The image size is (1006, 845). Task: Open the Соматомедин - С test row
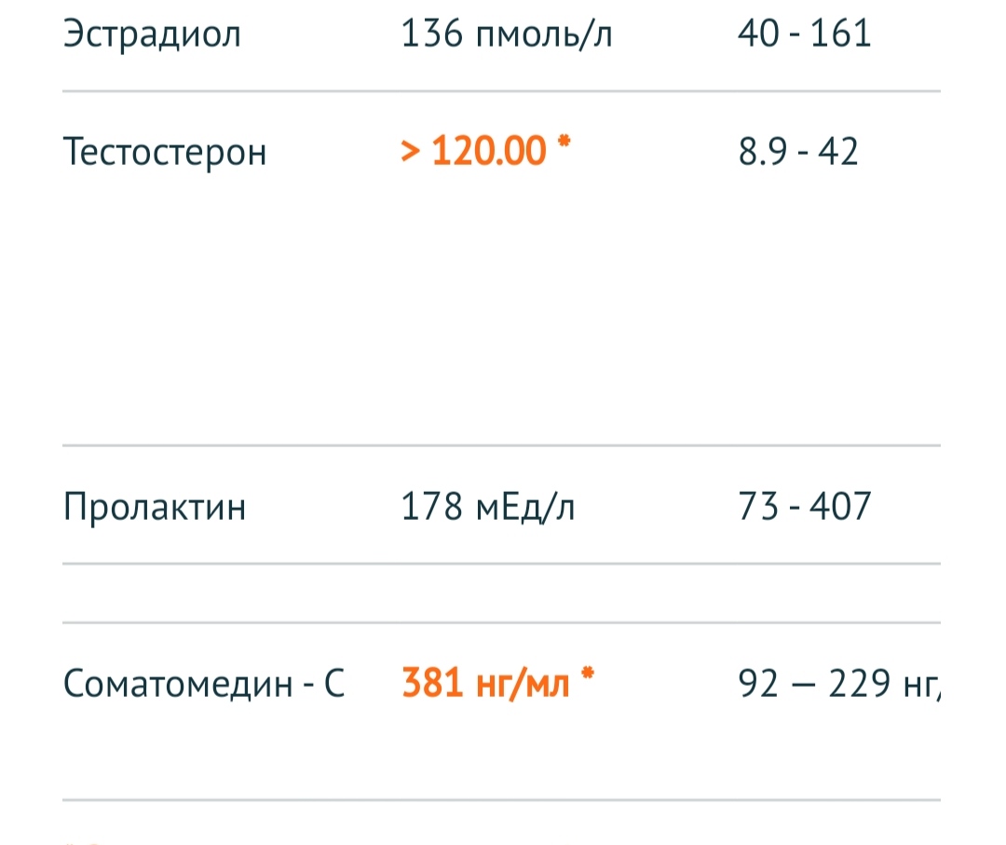point(204,685)
